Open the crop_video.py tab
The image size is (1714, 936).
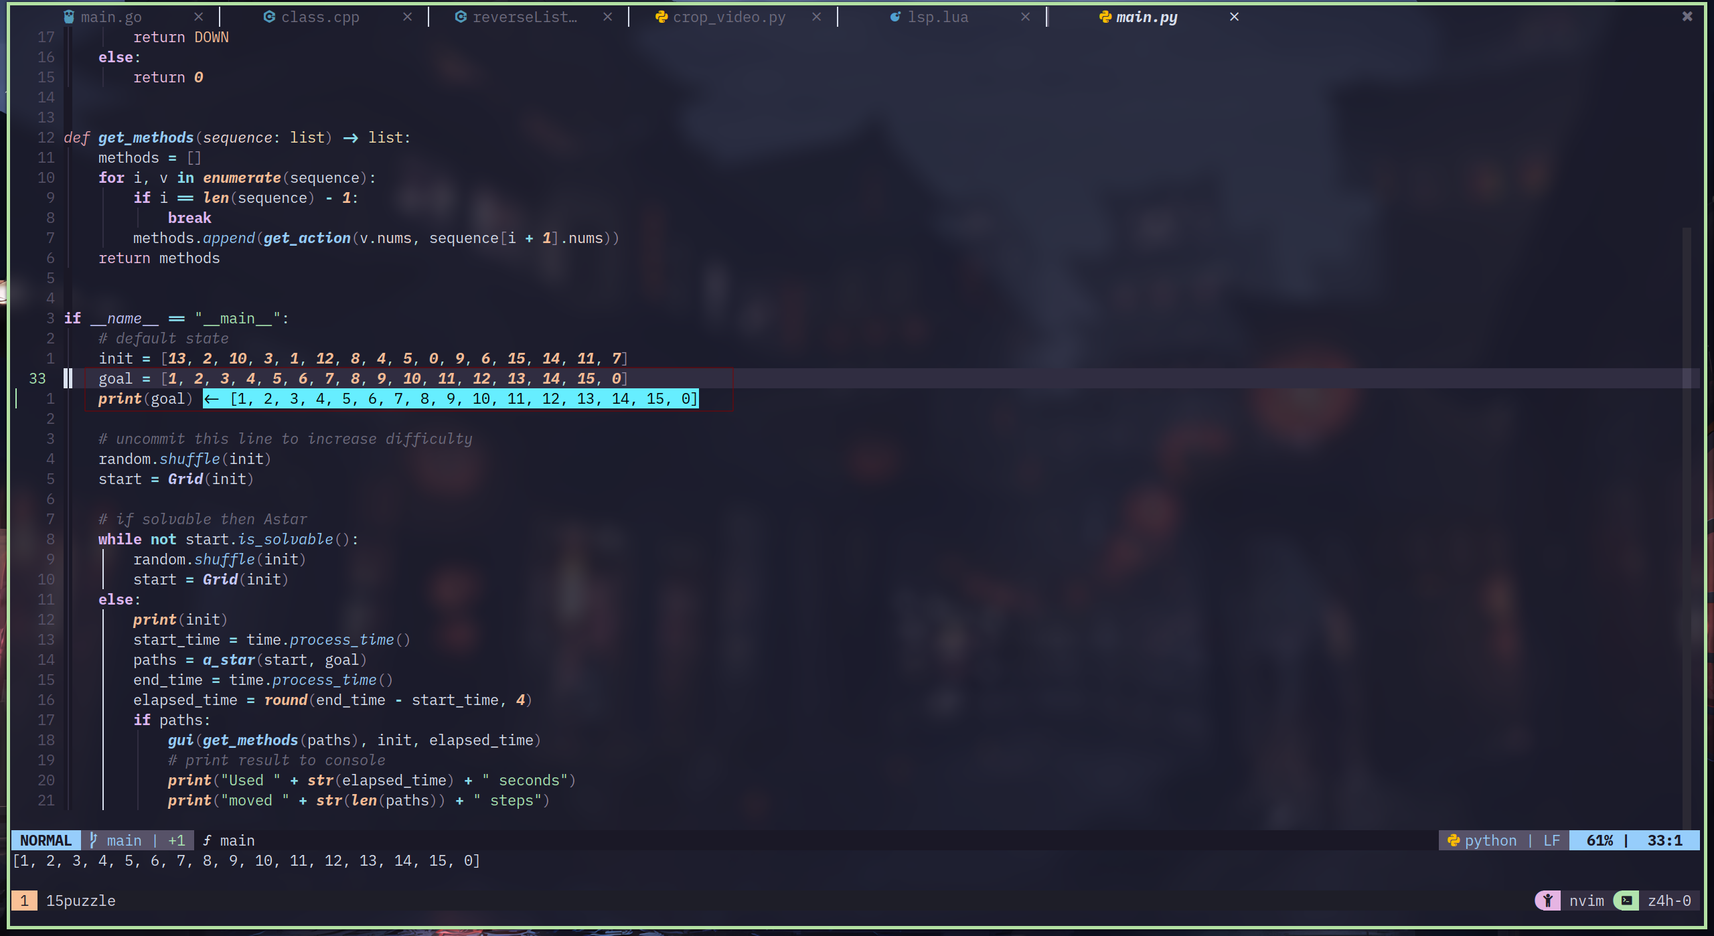pyautogui.click(x=728, y=17)
